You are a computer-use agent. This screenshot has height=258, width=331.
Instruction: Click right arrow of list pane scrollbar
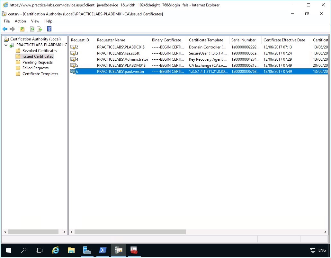click(325, 232)
